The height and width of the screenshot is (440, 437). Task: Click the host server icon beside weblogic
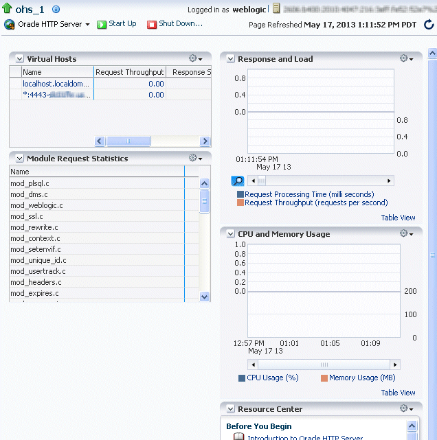pos(276,8)
